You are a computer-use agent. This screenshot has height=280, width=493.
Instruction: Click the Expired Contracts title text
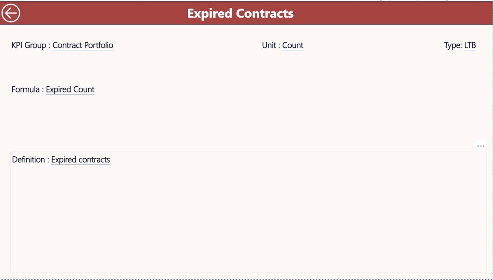coord(240,13)
